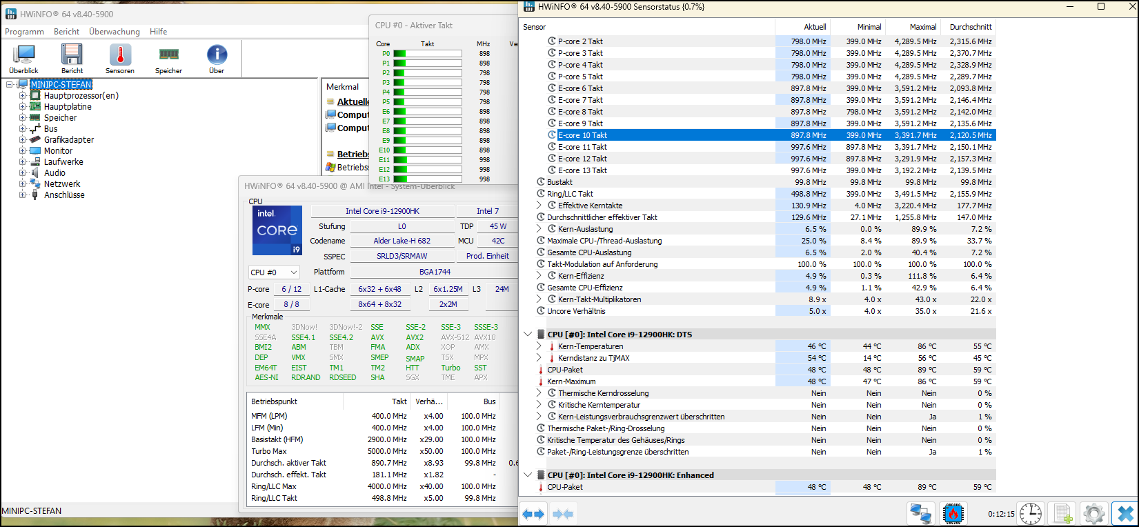Expand the Kern-Auslastung sensor row
This screenshot has height=527, width=1139.
539,229
